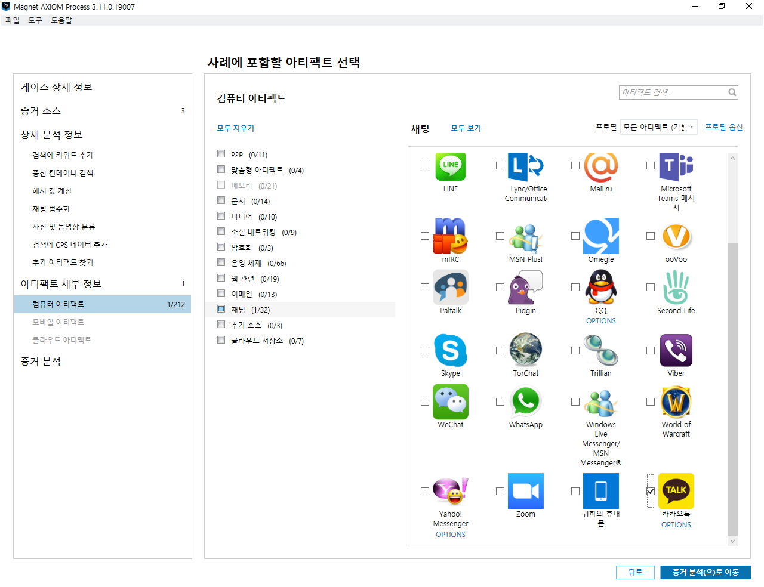The image size is (764, 587).
Task: Click the Viber icon
Action: tap(676, 350)
